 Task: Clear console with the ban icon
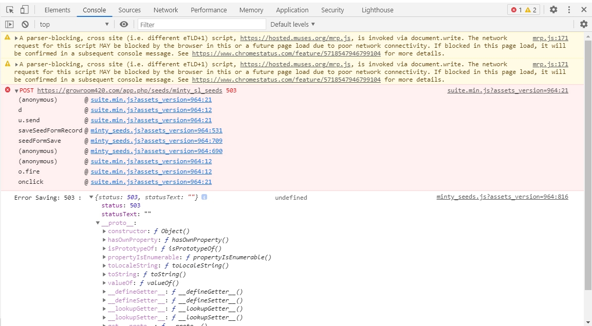coord(25,24)
